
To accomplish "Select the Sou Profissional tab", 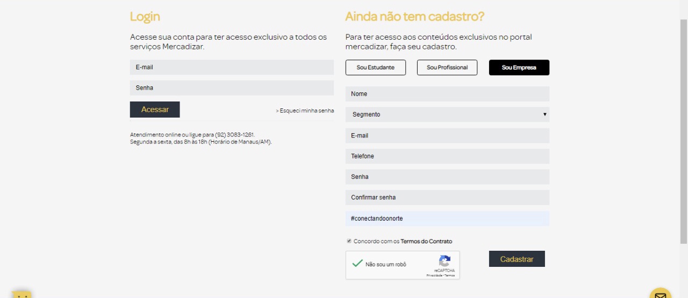I will point(447,68).
